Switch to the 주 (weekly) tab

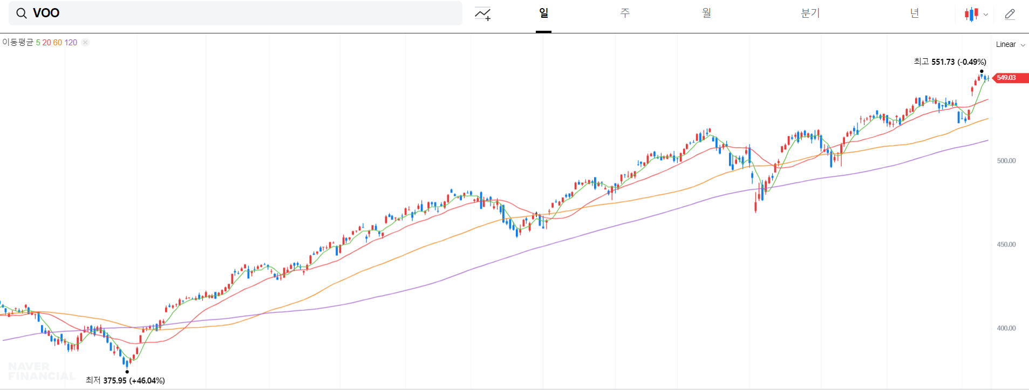(625, 13)
